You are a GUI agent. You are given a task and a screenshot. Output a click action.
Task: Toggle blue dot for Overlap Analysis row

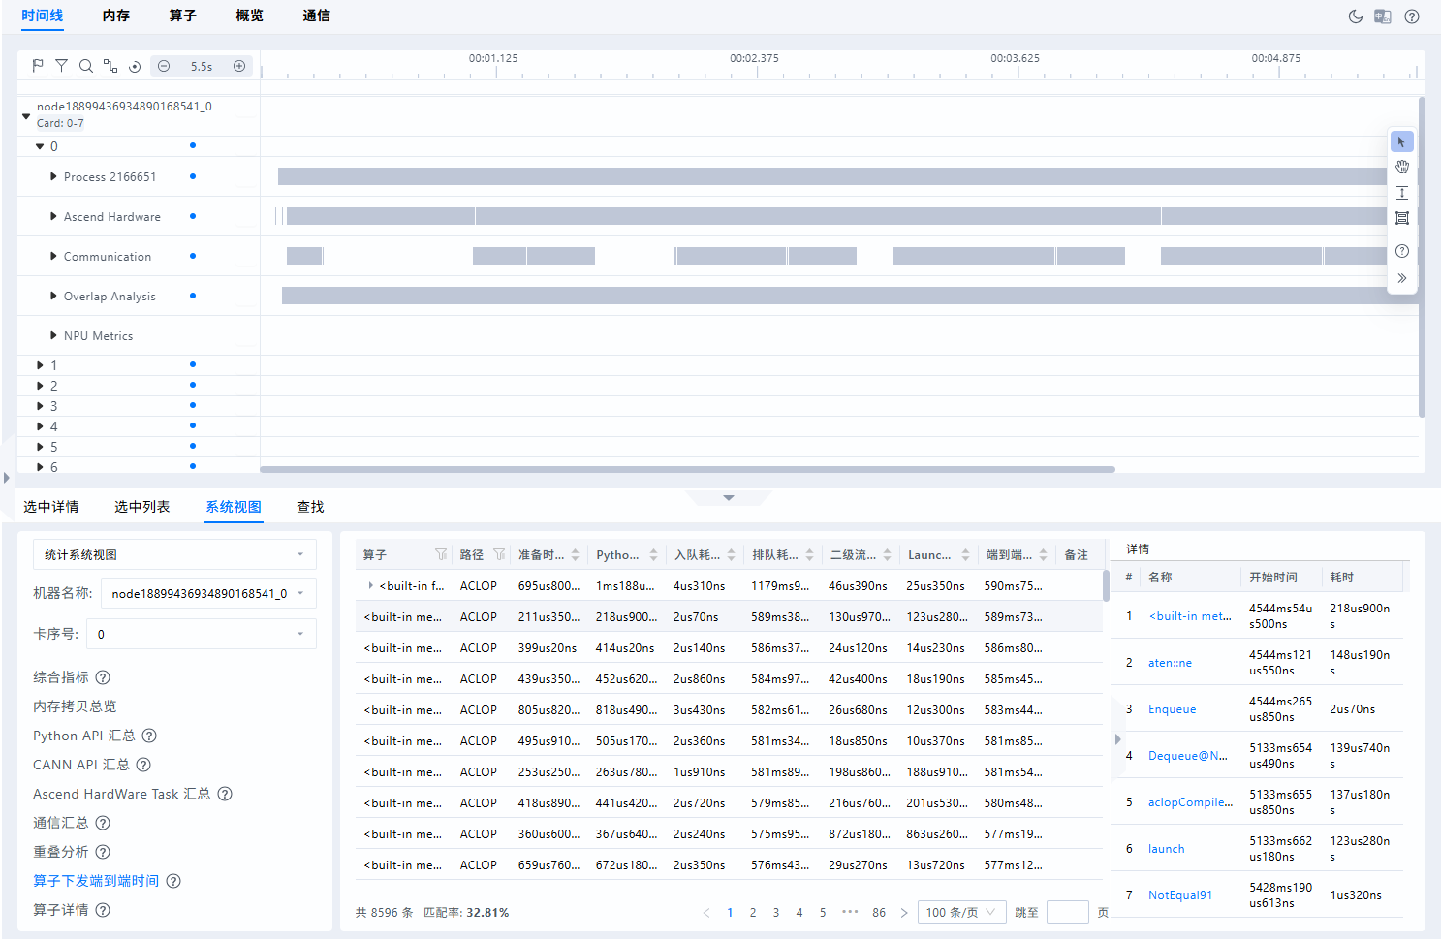coord(193,296)
